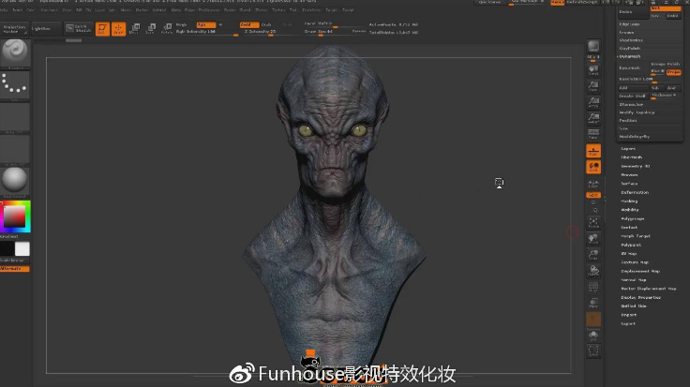Expand the Deformation subpalette

[x=635, y=192]
